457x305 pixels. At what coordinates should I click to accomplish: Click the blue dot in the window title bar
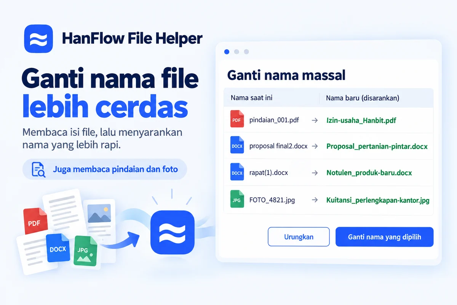coord(227,51)
